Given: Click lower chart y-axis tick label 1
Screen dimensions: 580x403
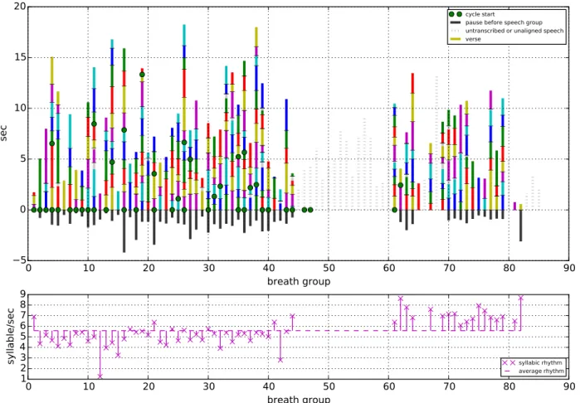Looking at the screenshot, I should coord(22,379).
